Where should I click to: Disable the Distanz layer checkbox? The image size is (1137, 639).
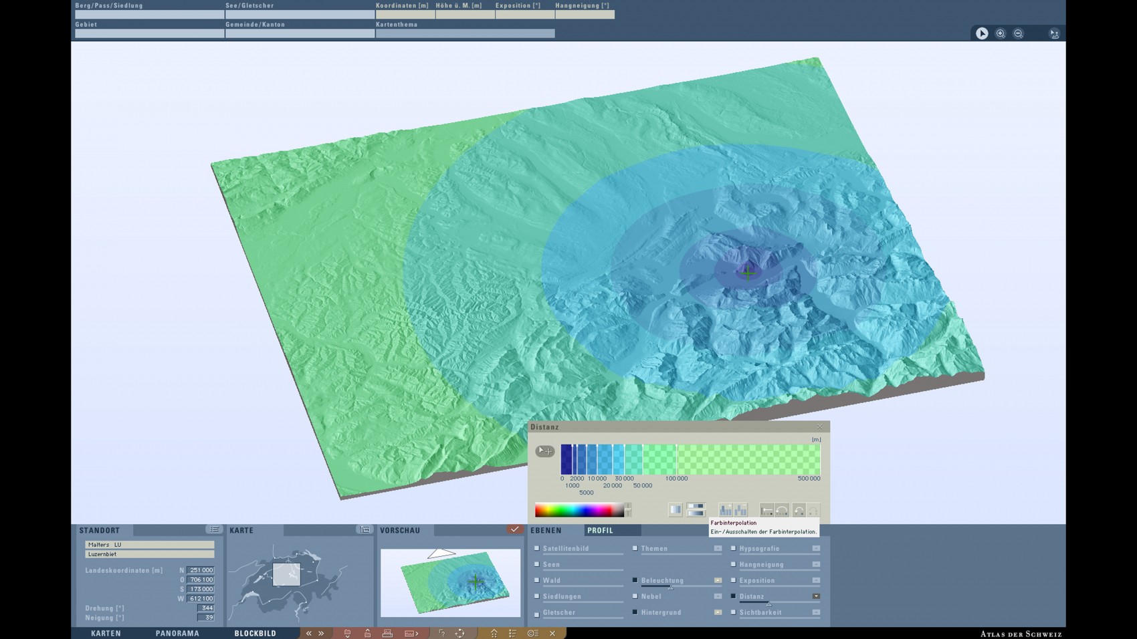pos(733,596)
